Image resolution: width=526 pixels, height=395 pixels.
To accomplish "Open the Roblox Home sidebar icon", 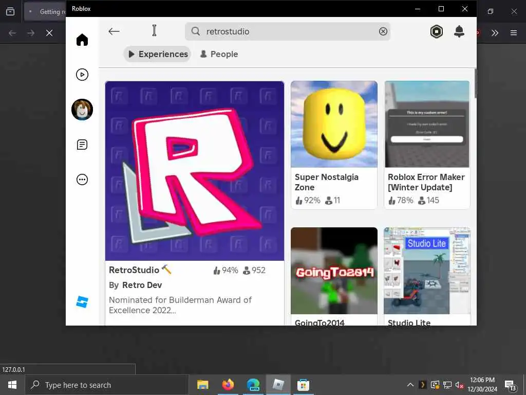I will pyautogui.click(x=82, y=40).
